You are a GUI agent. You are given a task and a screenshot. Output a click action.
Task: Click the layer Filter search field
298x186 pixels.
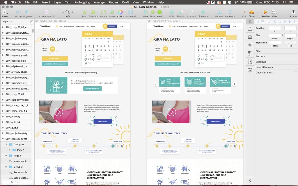click(x=17, y=182)
